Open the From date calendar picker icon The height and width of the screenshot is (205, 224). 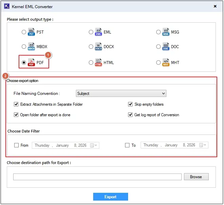pos(94,145)
